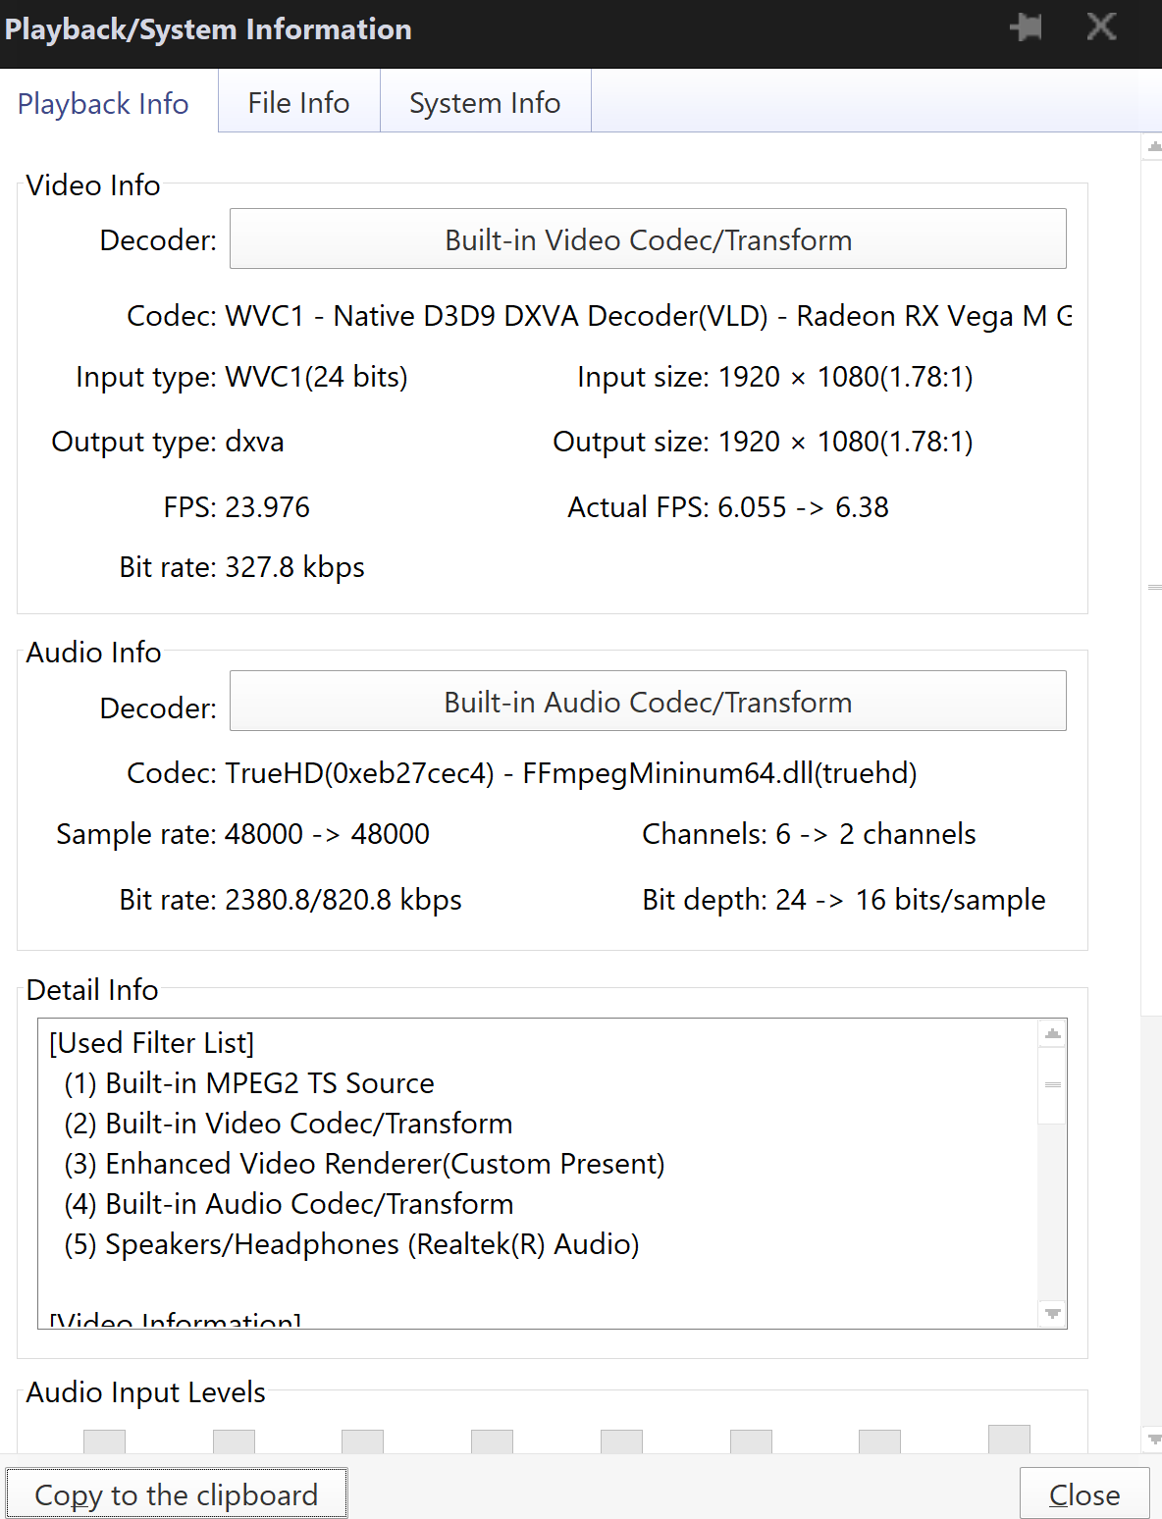
Task: Click the rightmost audio input level bar
Action: point(1009,1439)
